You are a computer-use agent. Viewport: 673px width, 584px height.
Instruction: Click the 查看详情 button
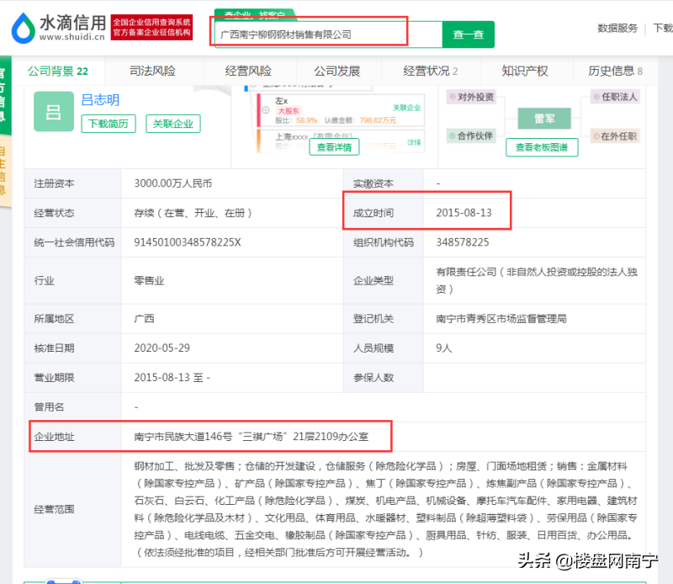[x=334, y=147]
